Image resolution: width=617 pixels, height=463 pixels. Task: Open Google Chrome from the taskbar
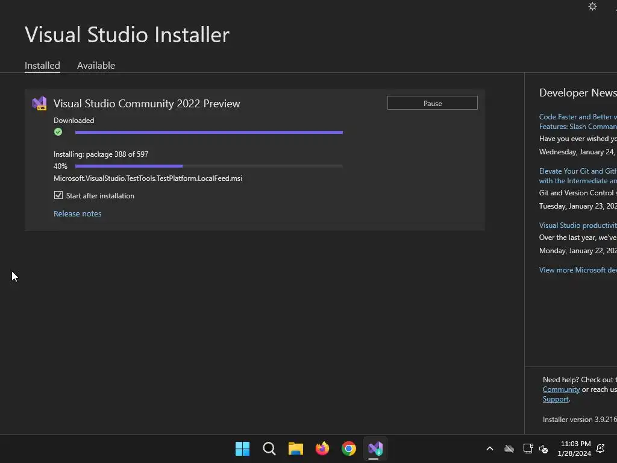(x=349, y=449)
